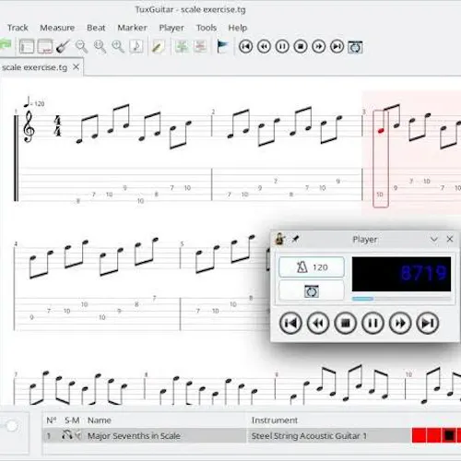Reset zoom with middle magnifier icon

(x=100, y=47)
